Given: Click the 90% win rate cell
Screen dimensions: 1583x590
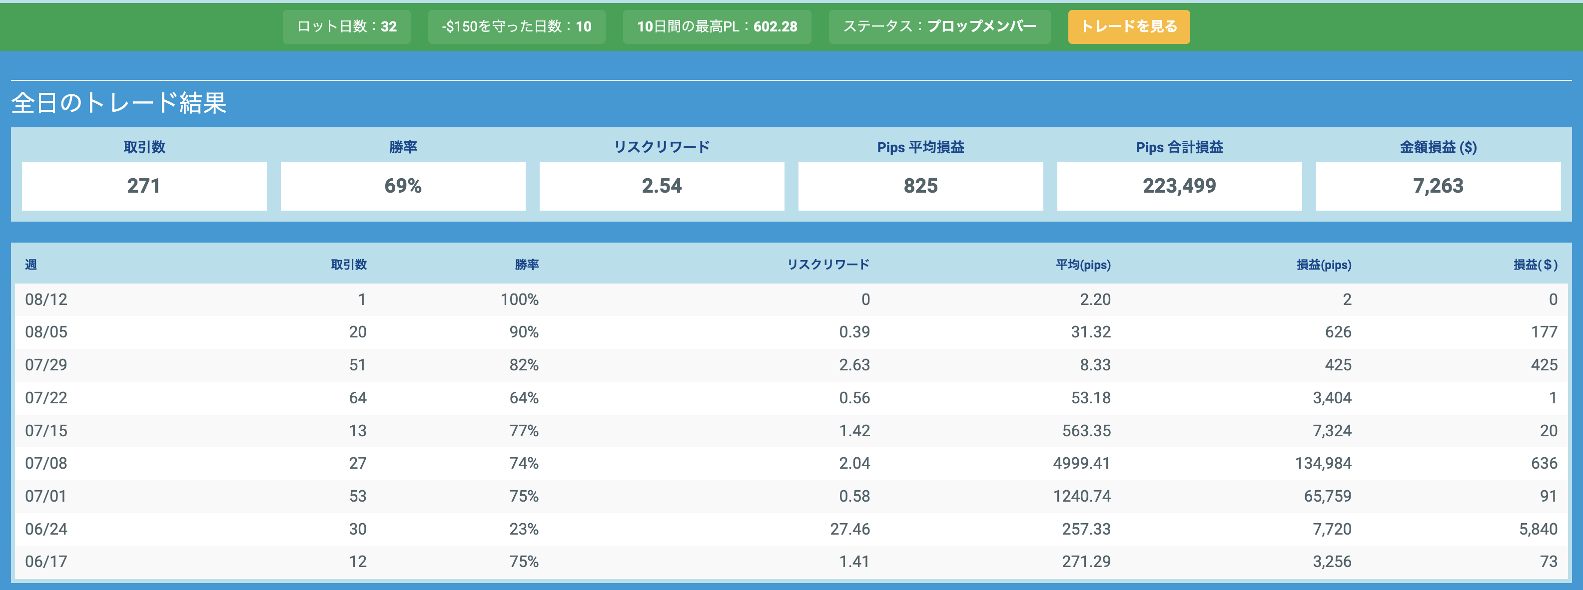Looking at the screenshot, I should click(524, 332).
